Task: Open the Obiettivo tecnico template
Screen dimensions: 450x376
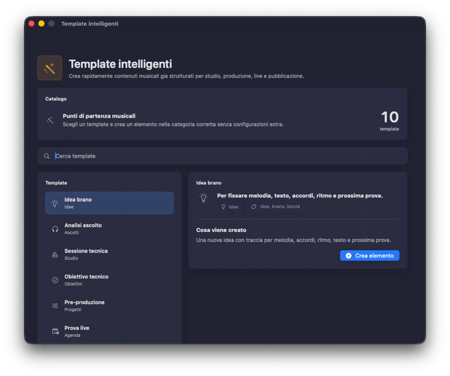Action: pyautogui.click(x=109, y=280)
